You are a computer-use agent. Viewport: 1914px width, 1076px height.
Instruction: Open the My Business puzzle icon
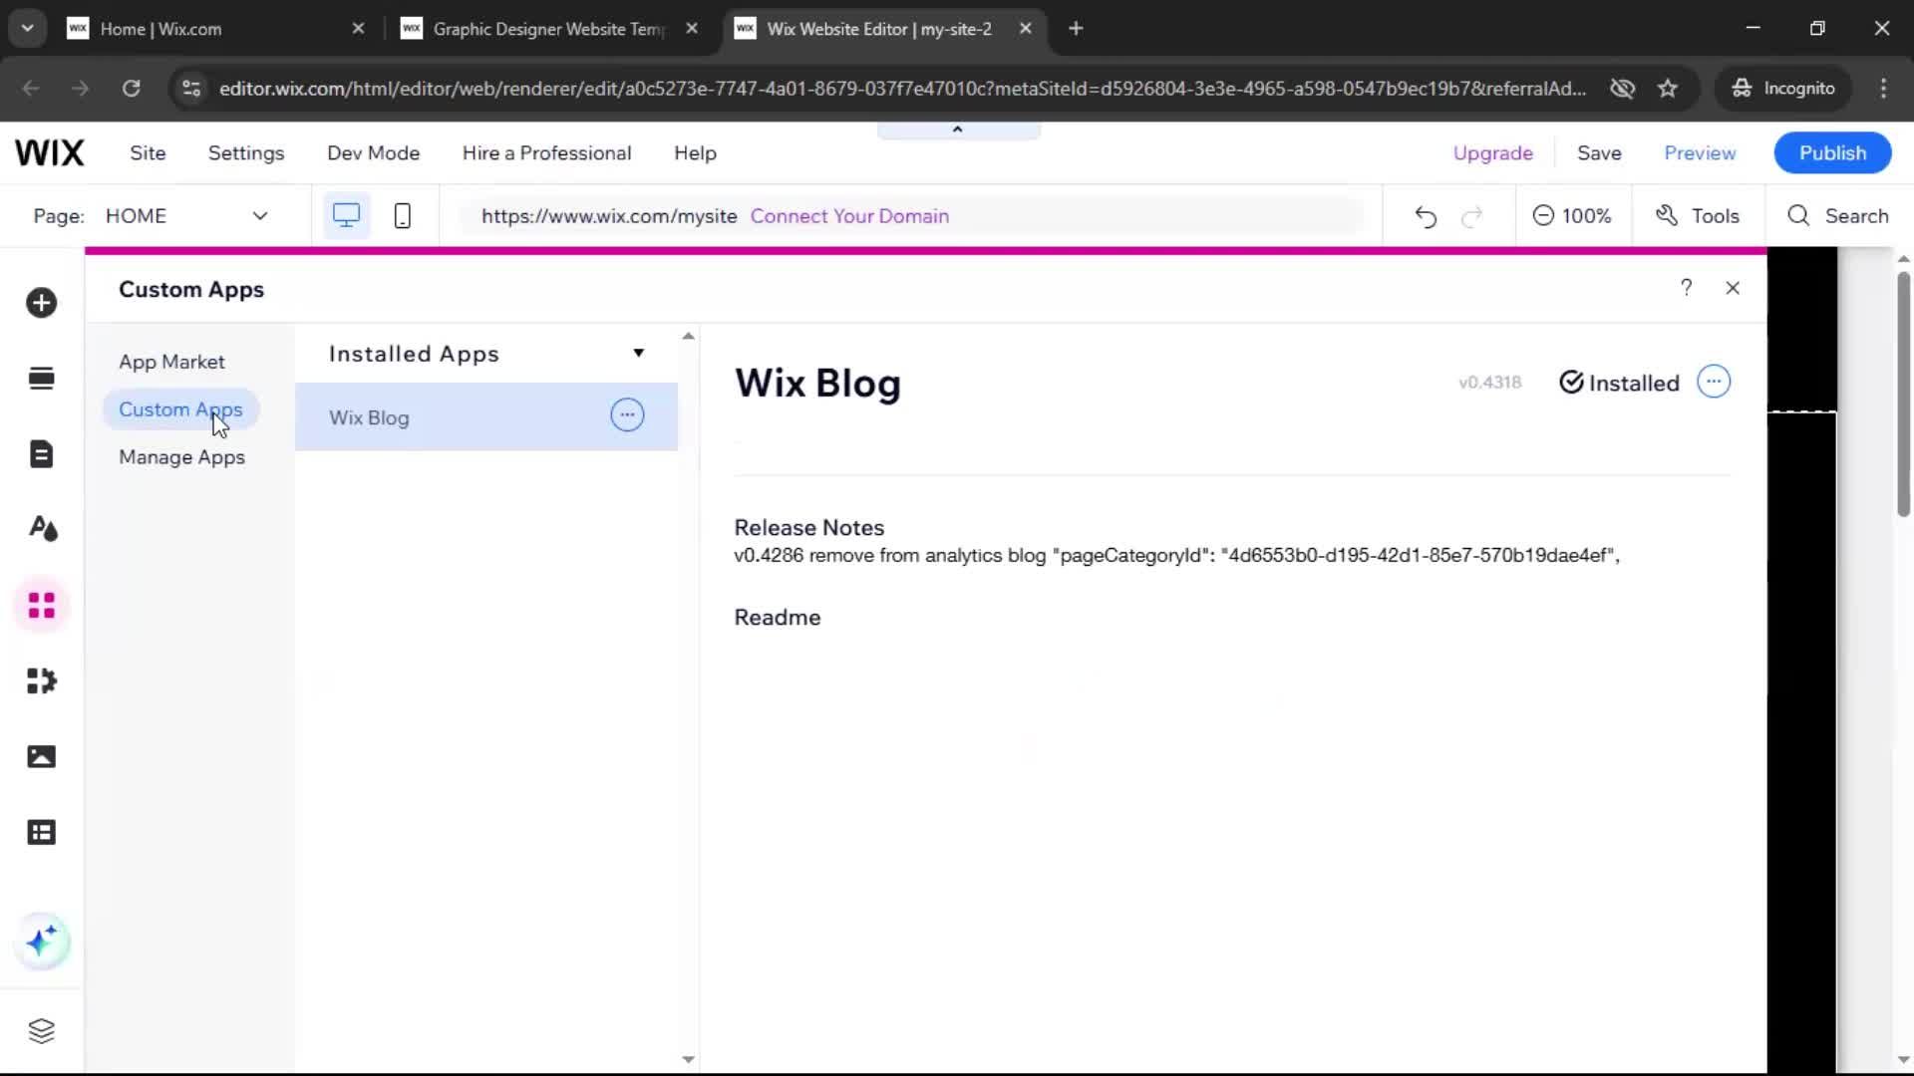[42, 681]
